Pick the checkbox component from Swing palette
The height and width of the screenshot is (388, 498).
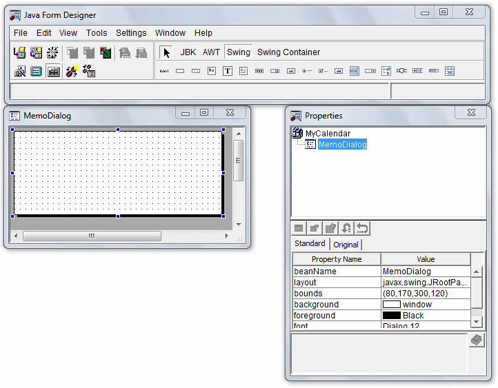[323, 71]
